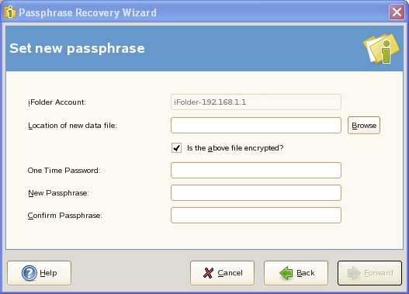Go Back to the previous wizard step
409x294 pixels.
296,273
